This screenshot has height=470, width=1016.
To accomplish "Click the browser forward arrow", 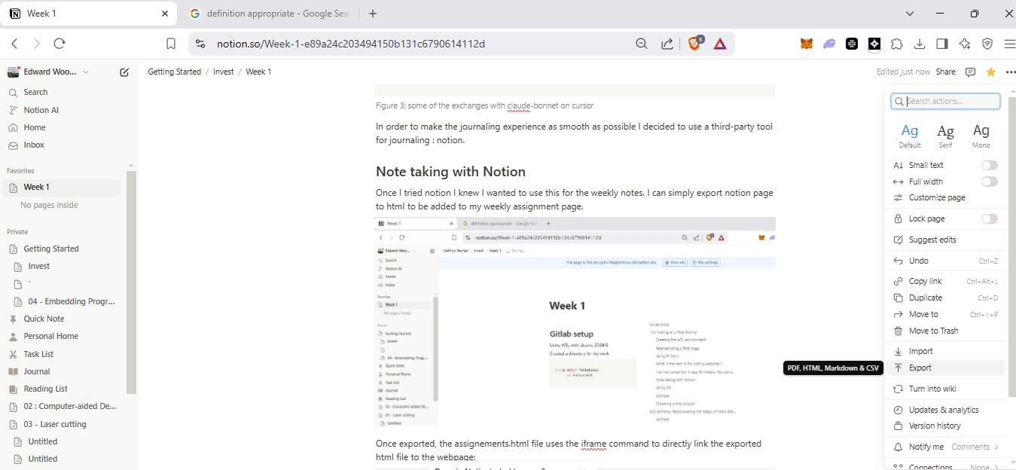I will tap(37, 44).
